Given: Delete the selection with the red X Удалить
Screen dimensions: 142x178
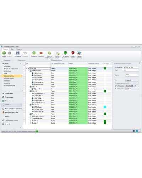Looking at the screenshot, I should coord(41,53).
